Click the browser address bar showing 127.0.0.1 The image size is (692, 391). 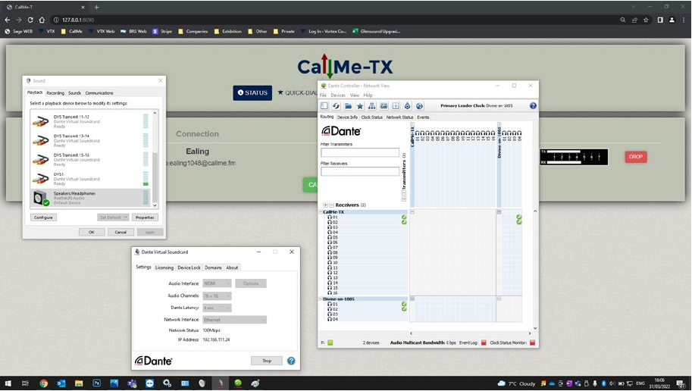(336, 20)
